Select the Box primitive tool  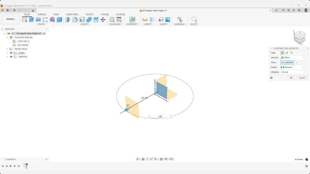59,20
